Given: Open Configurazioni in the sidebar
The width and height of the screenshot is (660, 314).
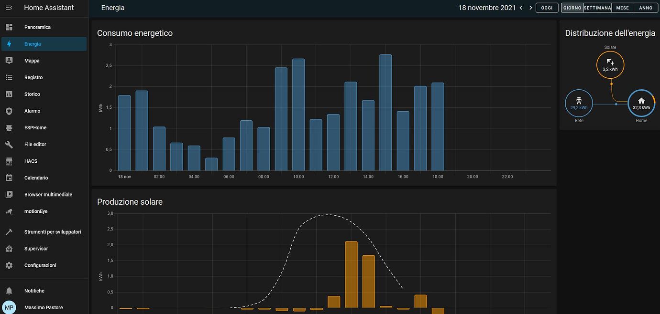Looking at the screenshot, I should click(x=40, y=265).
